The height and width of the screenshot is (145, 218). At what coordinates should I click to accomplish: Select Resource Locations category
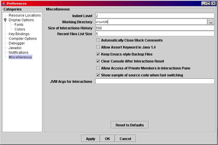pos(25,15)
